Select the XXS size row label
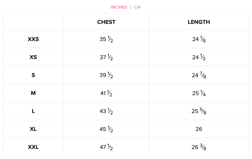Screen dimensions: 252x159 click(33, 39)
